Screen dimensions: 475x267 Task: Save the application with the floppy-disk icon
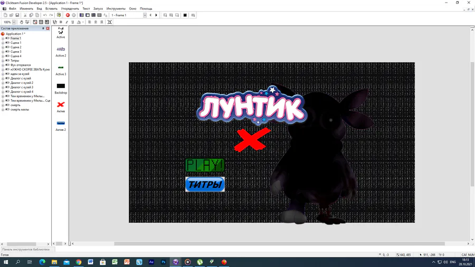point(17,15)
